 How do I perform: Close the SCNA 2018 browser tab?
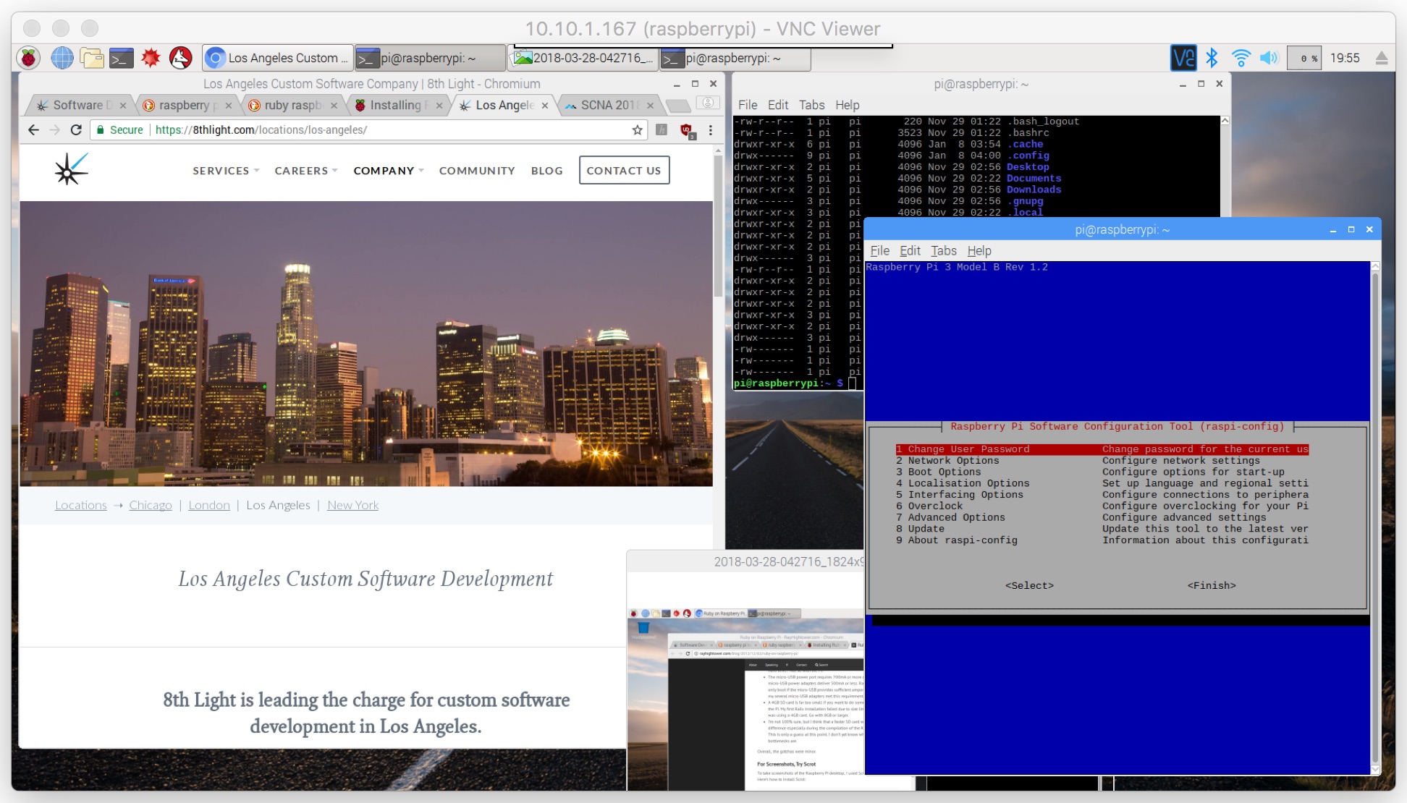(650, 106)
